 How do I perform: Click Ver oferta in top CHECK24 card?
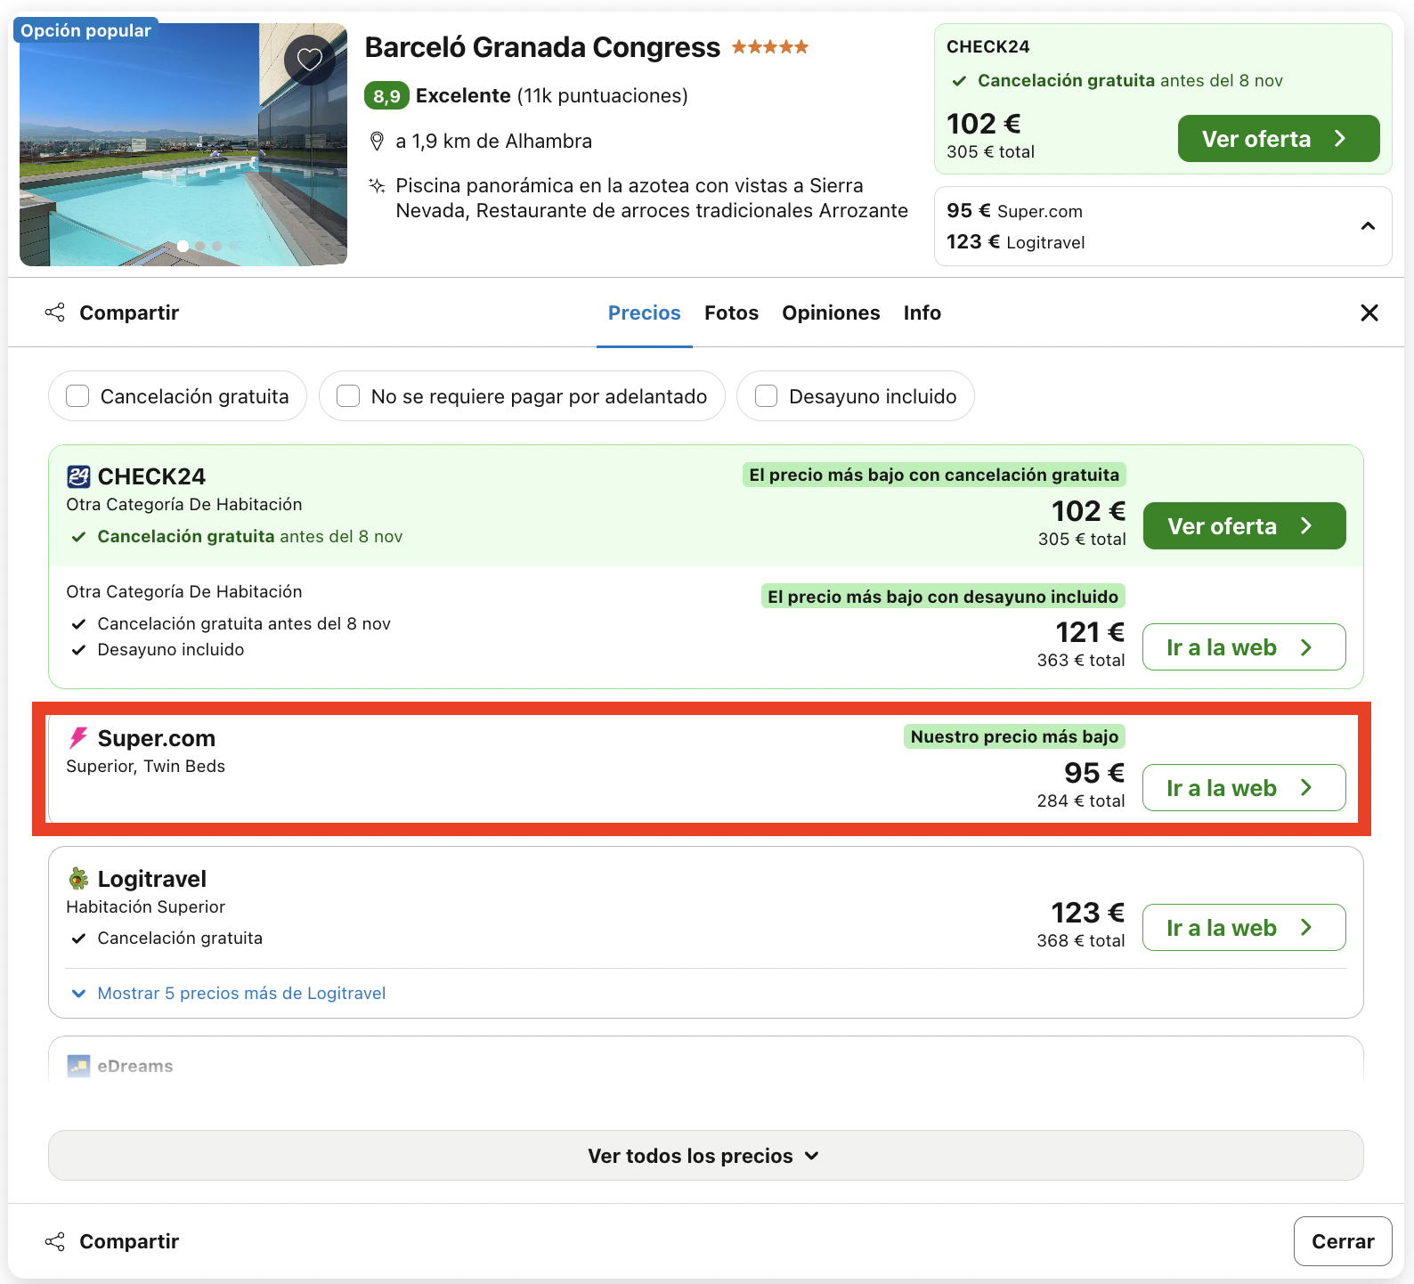[1279, 139]
